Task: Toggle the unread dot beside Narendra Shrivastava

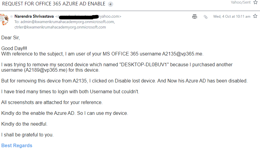Action: 11,16
